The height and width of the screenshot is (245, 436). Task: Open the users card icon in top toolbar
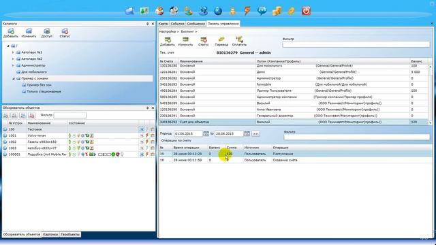(x=144, y=11)
